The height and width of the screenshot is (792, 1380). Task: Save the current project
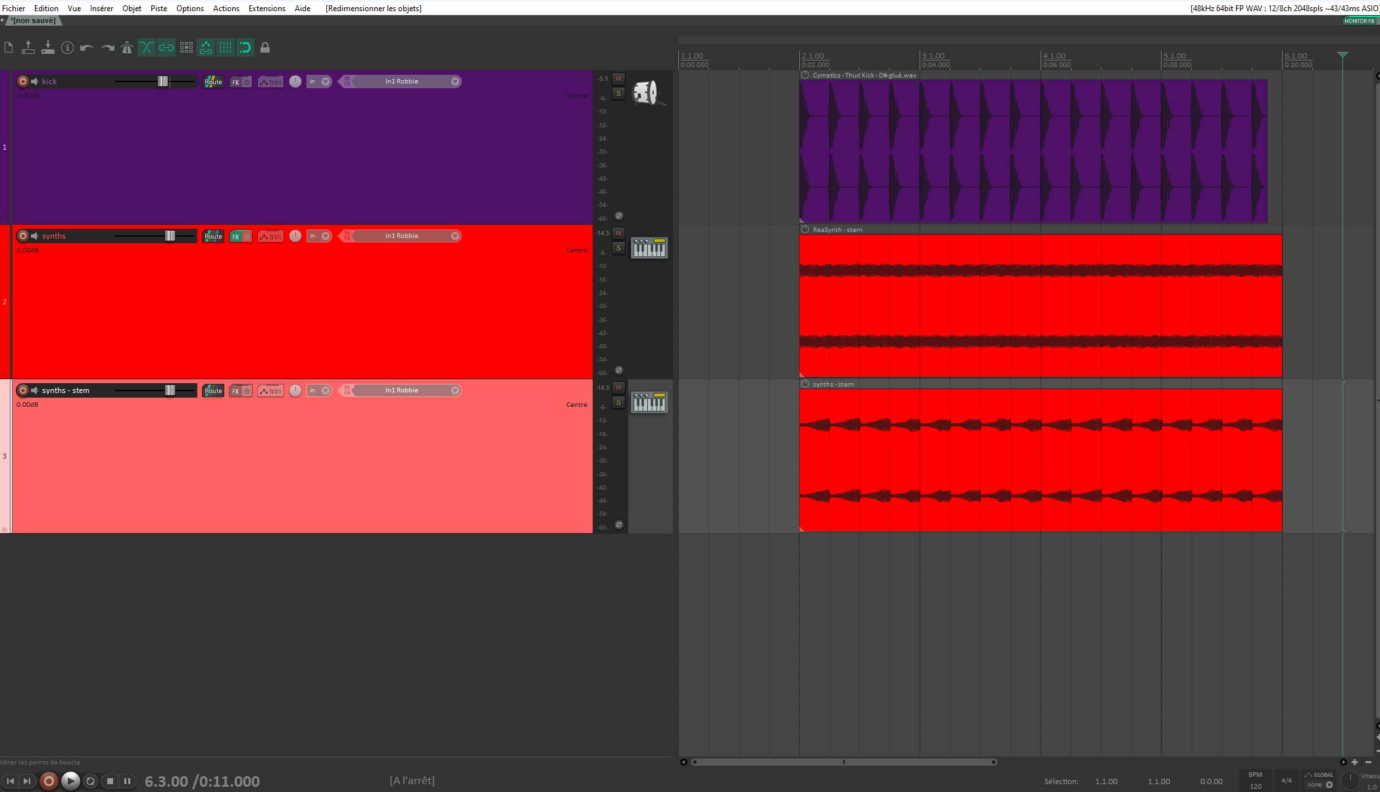[47, 47]
